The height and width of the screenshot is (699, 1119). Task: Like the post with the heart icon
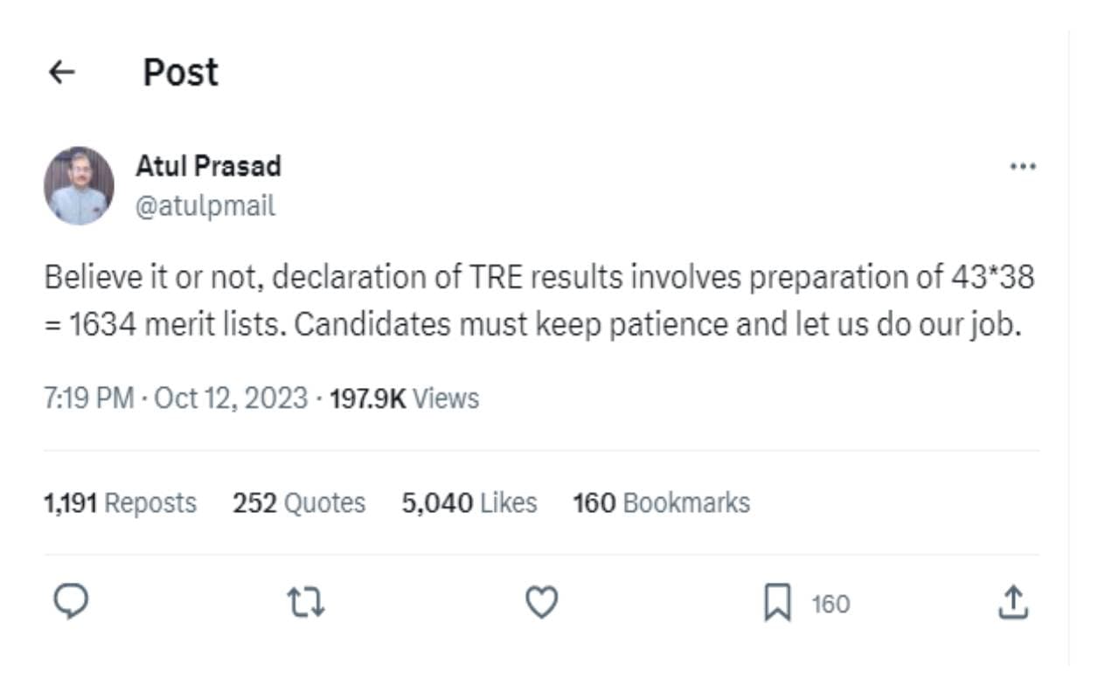[541, 603]
